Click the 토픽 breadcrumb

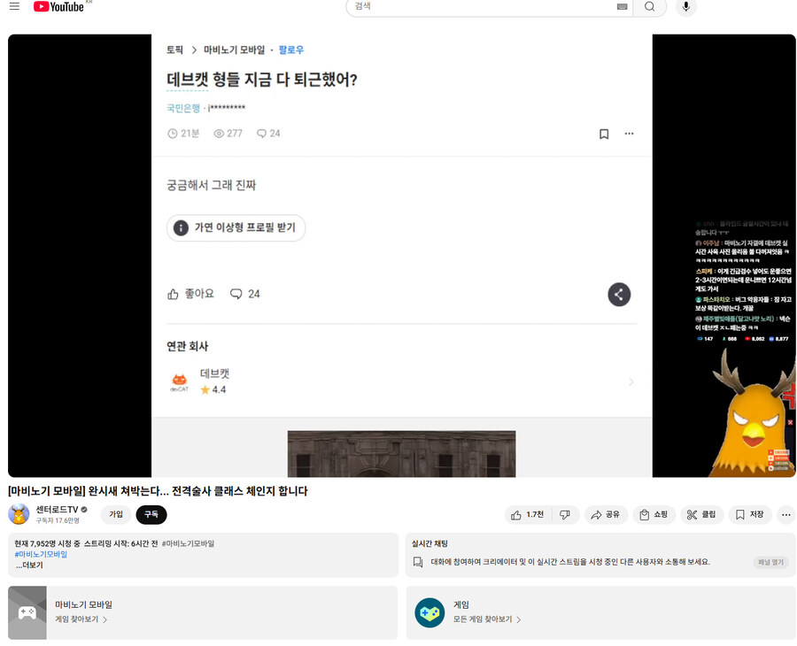tap(174, 50)
